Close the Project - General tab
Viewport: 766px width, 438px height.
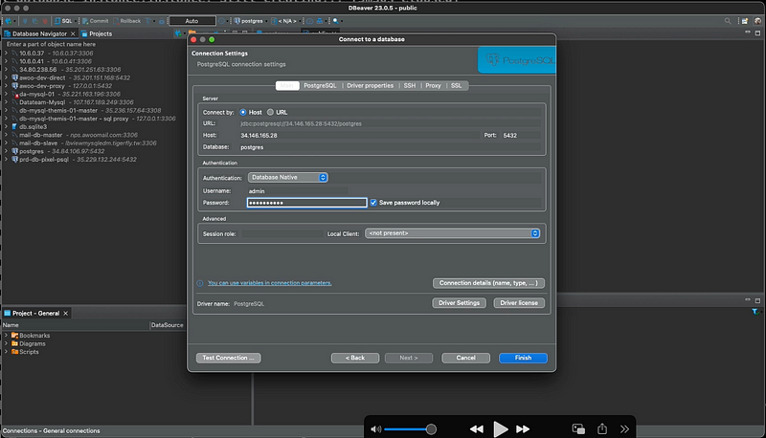[x=65, y=313]
